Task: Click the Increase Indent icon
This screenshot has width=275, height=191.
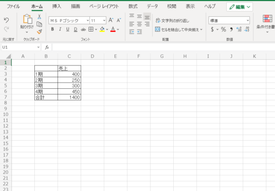Action: (139, 32)
